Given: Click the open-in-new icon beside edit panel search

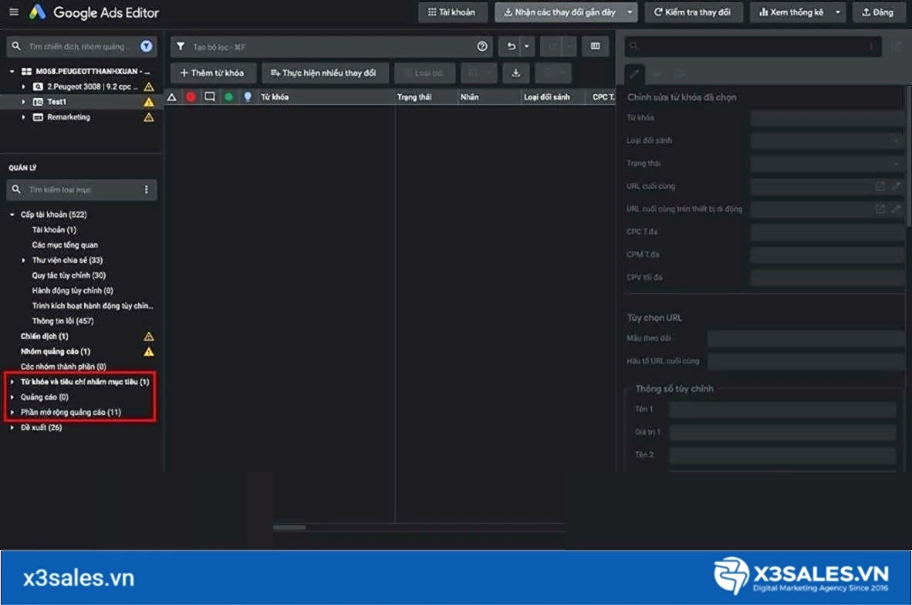Looking at the screenshot, I should coord(897,46).
